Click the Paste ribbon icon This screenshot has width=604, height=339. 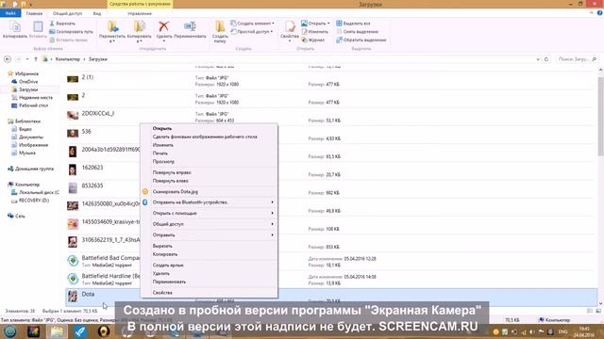38,27
